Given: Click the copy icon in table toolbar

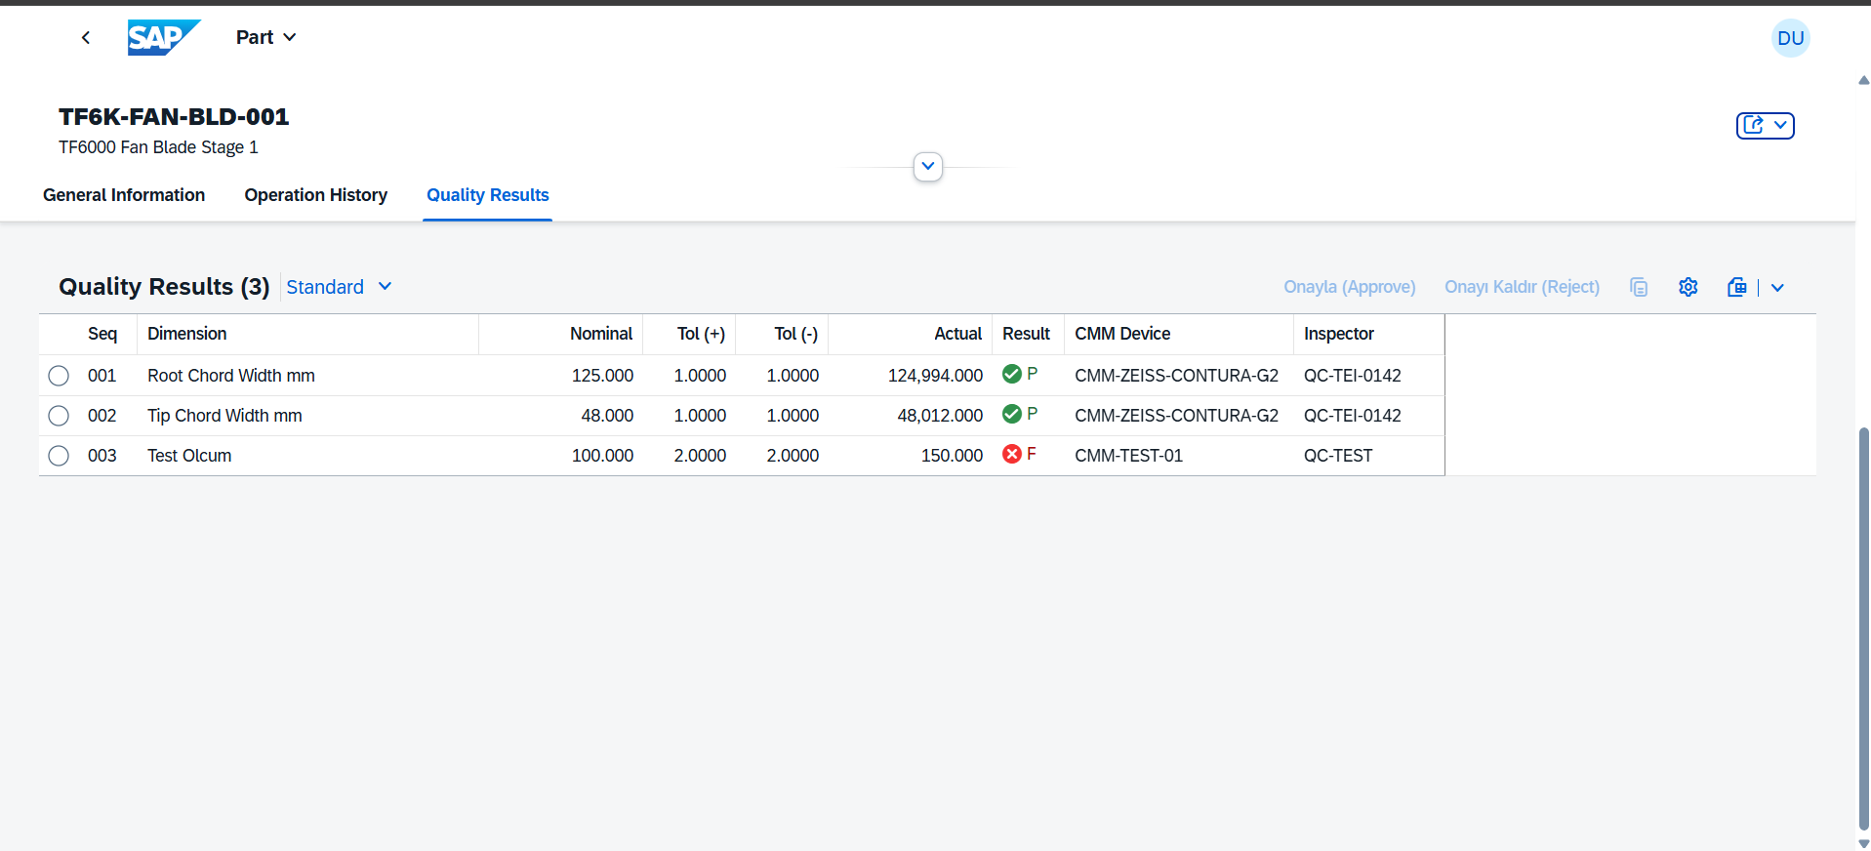Looking at the screenshot, I should [1639, 287].
